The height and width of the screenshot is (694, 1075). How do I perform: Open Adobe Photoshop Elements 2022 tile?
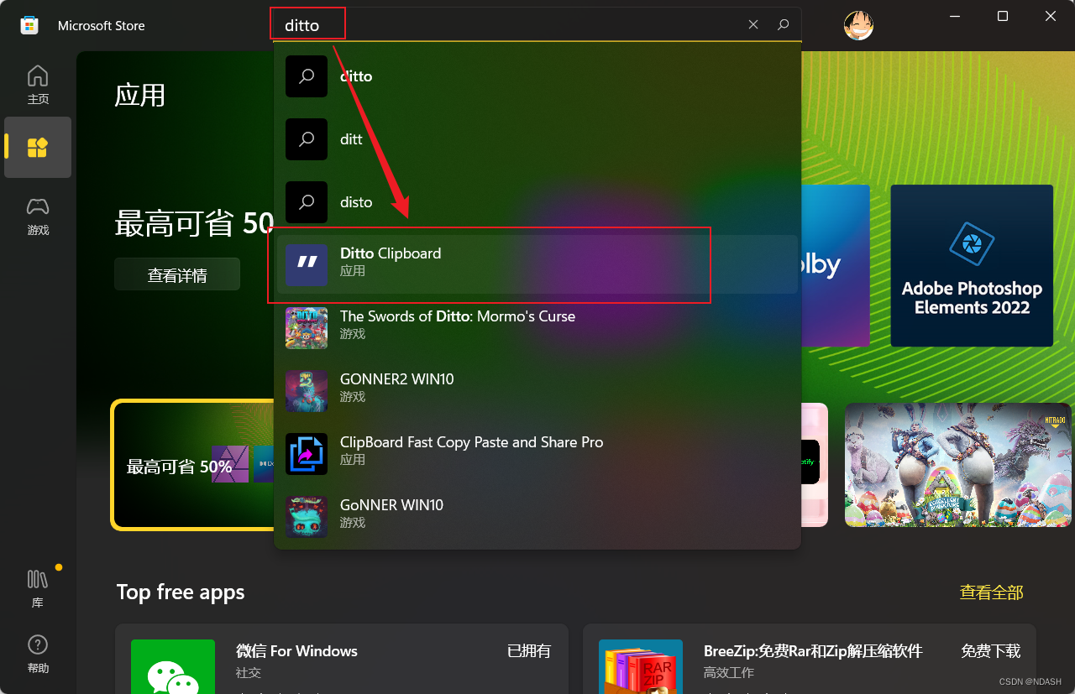972,265
